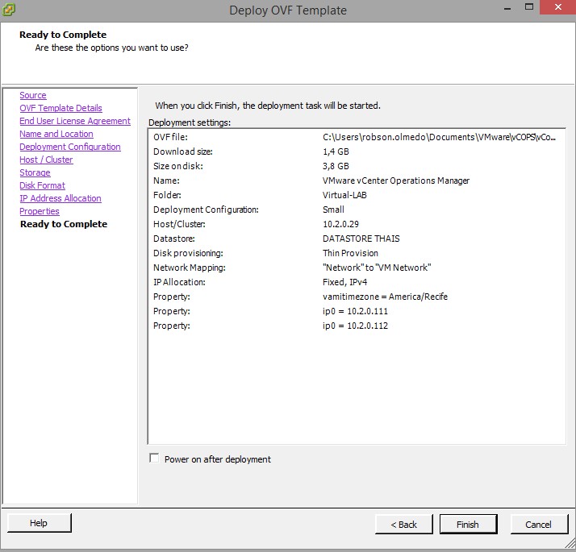
Task: Select the OVF file path row
Action: point(355,137)
